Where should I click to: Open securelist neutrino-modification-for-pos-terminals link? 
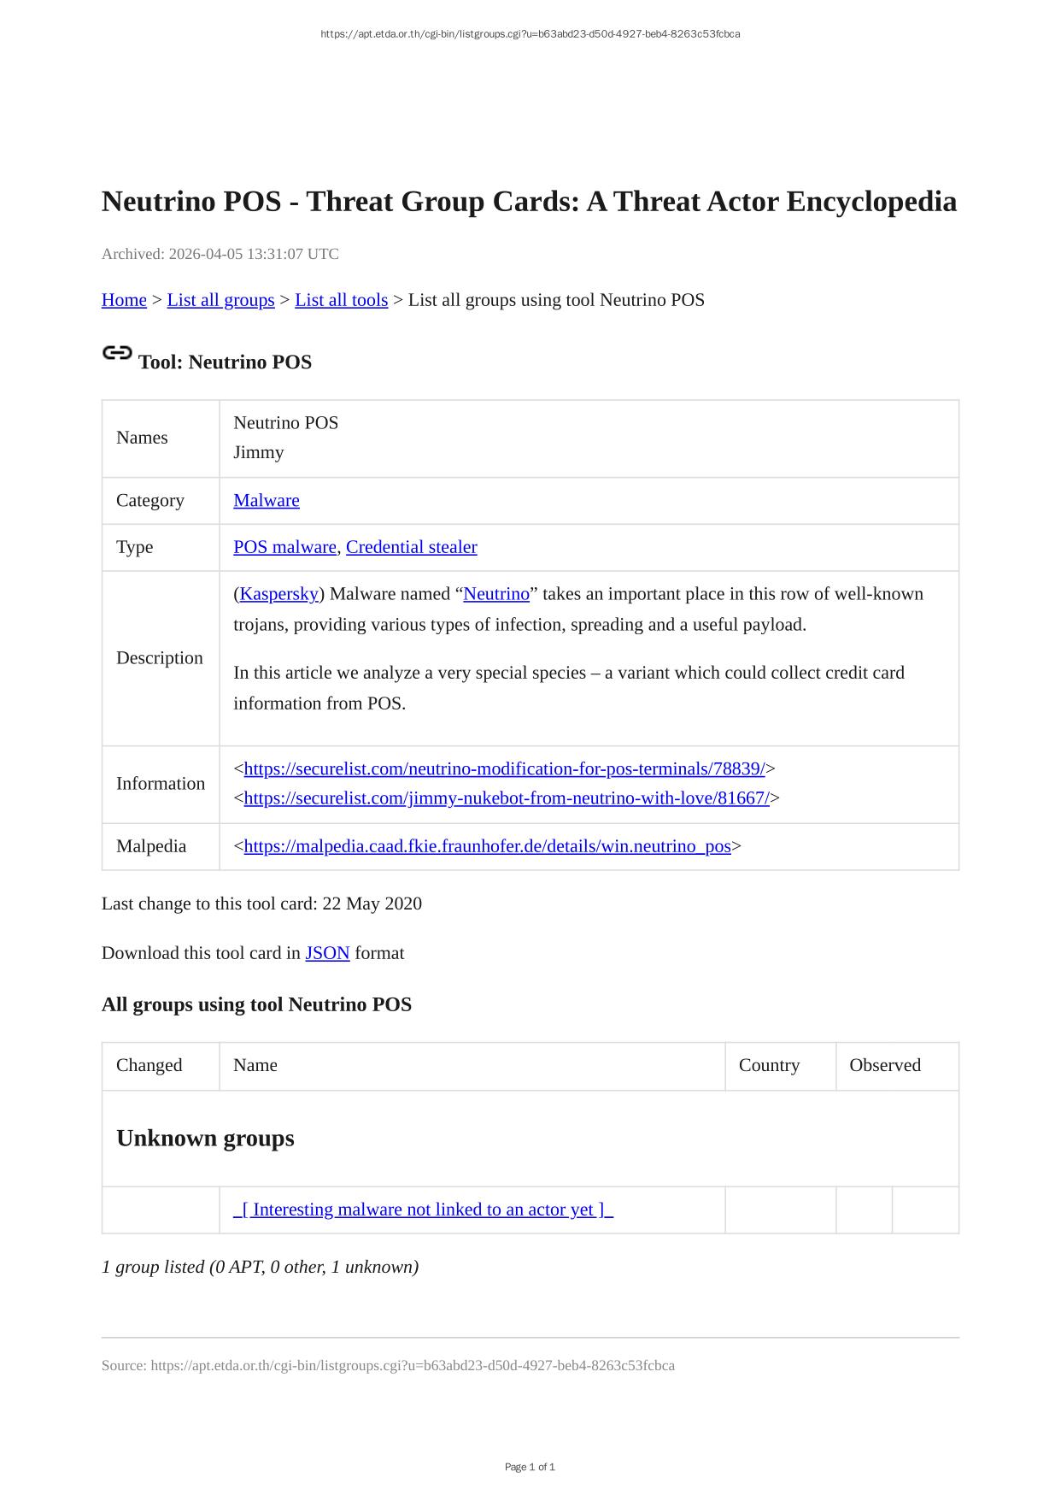[x=504, y=769]
